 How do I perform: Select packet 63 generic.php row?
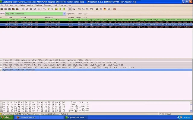[96, 25]
